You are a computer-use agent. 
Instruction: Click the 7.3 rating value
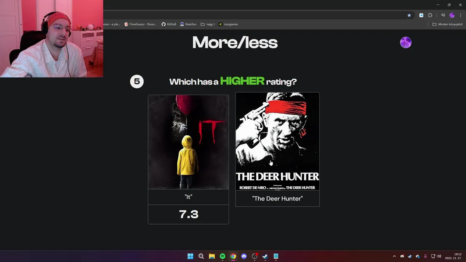pyautogui.click(x=189, y=214)
